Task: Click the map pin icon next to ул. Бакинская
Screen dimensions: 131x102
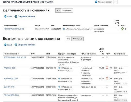Action: coord(59,68)
